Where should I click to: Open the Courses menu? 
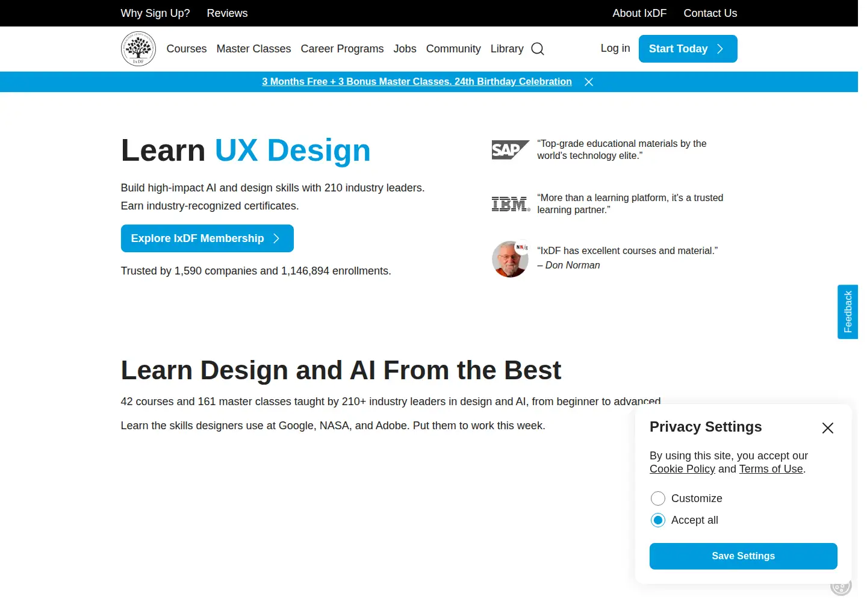tap(187, 49)
